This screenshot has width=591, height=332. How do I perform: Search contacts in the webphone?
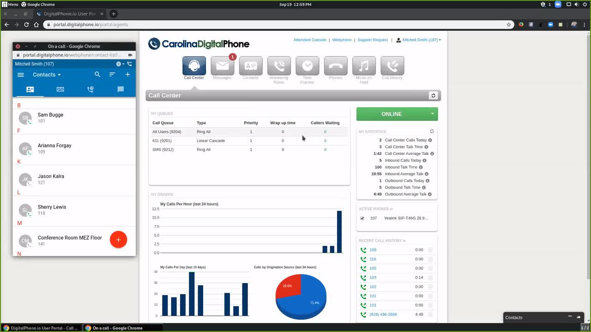(97, 74)
